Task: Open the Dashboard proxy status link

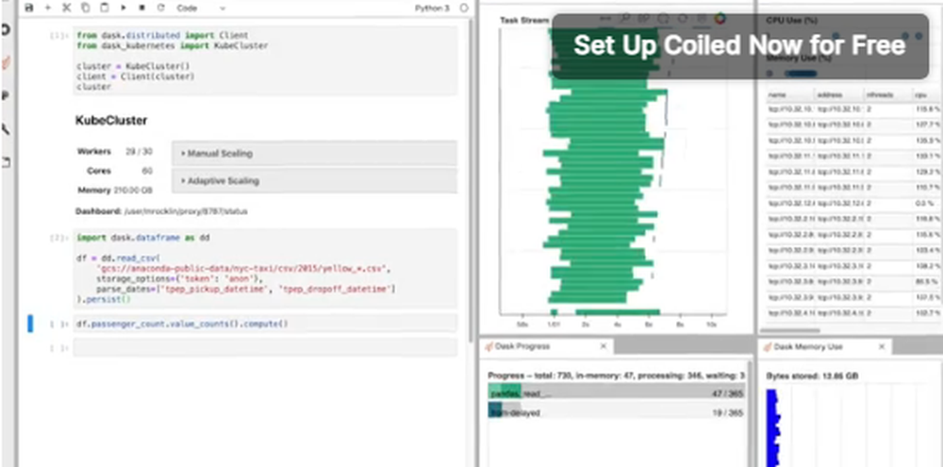Action: (185, 211)
